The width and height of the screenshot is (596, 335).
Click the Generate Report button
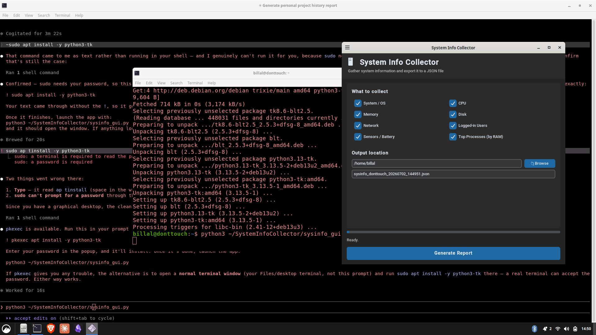tap(453, 253)
